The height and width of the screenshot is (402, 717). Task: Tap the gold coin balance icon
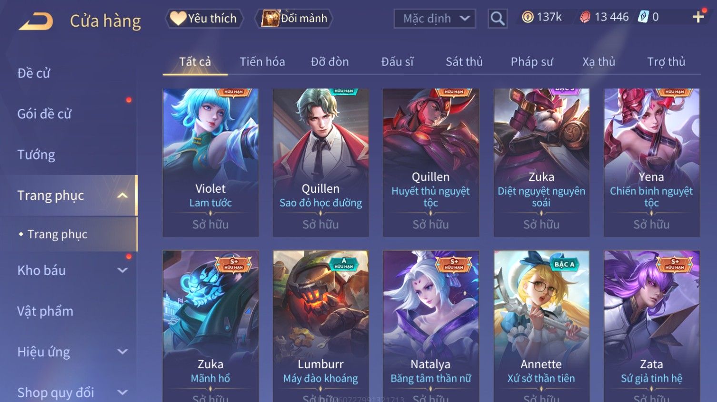[x=528, y=17]
